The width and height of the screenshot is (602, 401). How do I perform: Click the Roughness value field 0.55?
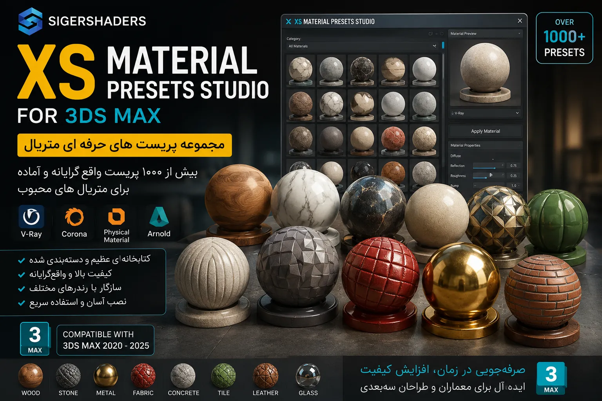click(513, 176)
